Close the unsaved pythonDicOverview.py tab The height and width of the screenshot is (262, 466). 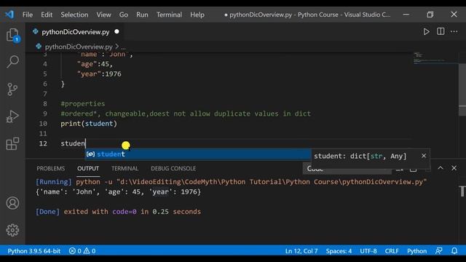pyautogui.click(x=116, y=31)
